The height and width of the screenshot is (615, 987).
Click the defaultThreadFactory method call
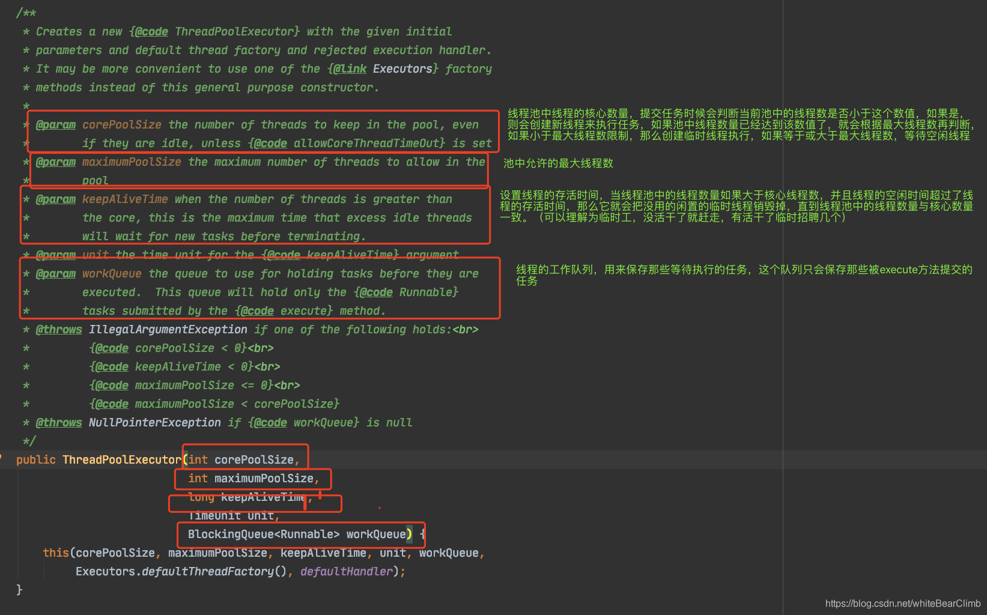pyautogui.click(x=208, y=571)
